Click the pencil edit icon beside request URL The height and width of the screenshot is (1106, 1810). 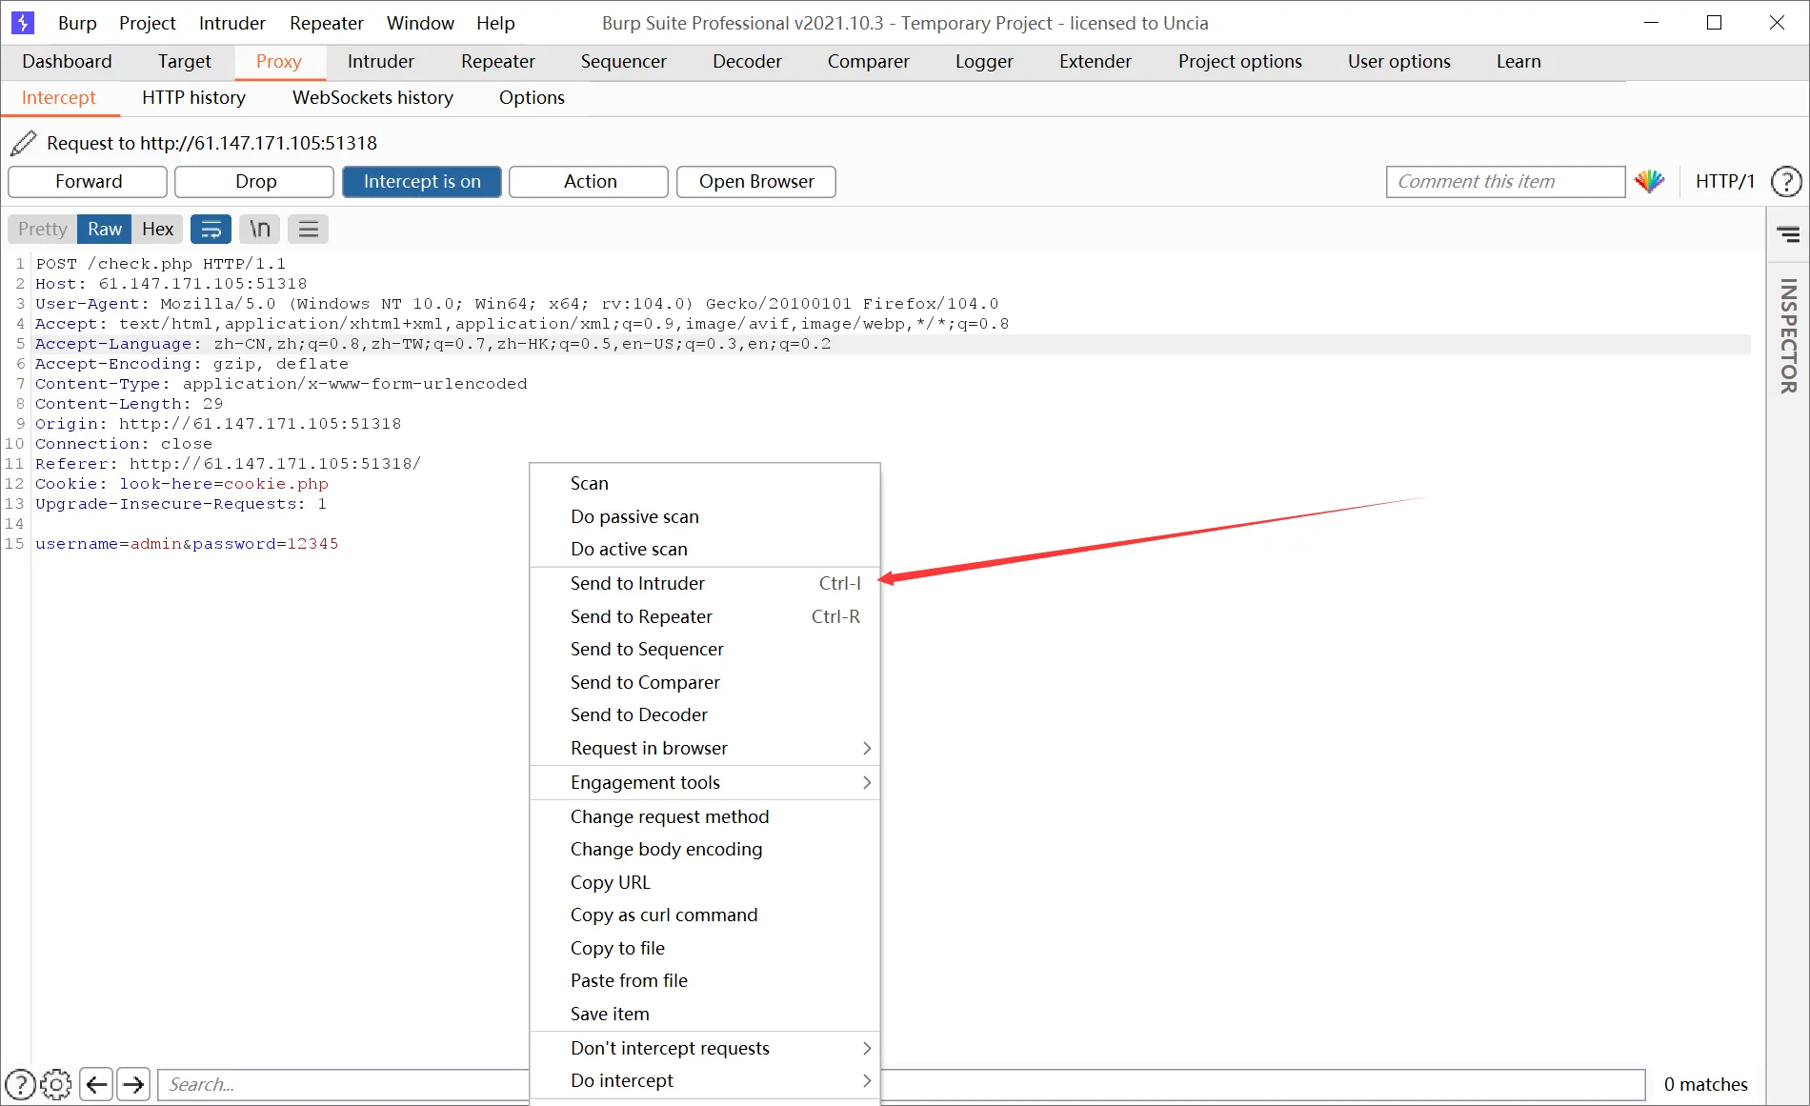click(24, 143)
